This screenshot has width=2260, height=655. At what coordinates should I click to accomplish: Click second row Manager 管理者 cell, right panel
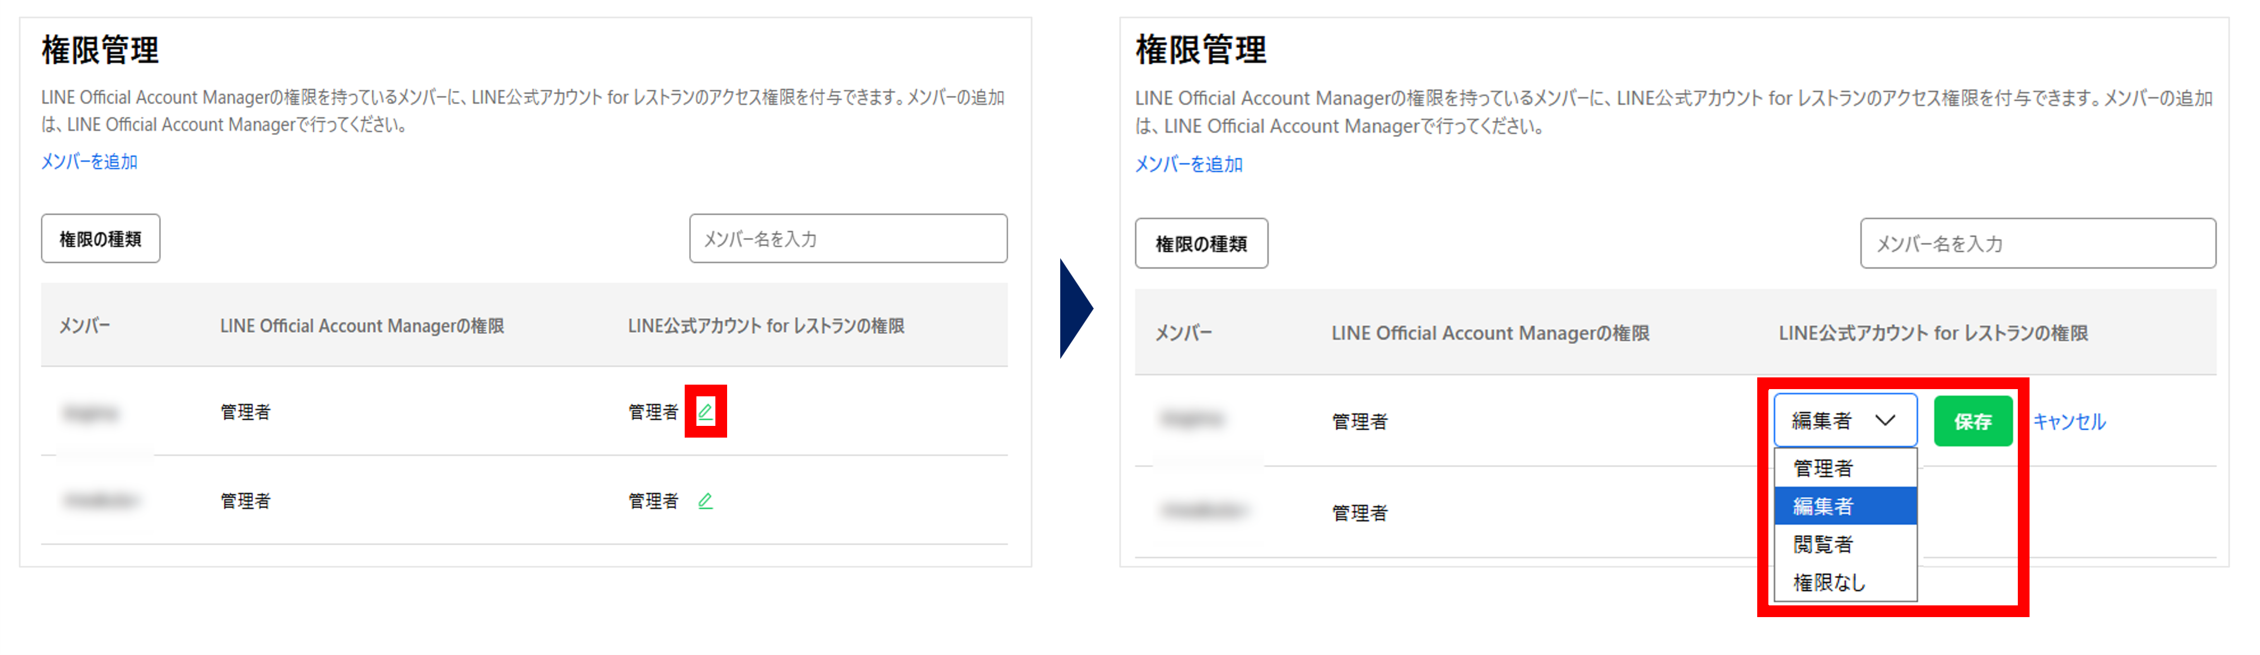(1360, 513)
